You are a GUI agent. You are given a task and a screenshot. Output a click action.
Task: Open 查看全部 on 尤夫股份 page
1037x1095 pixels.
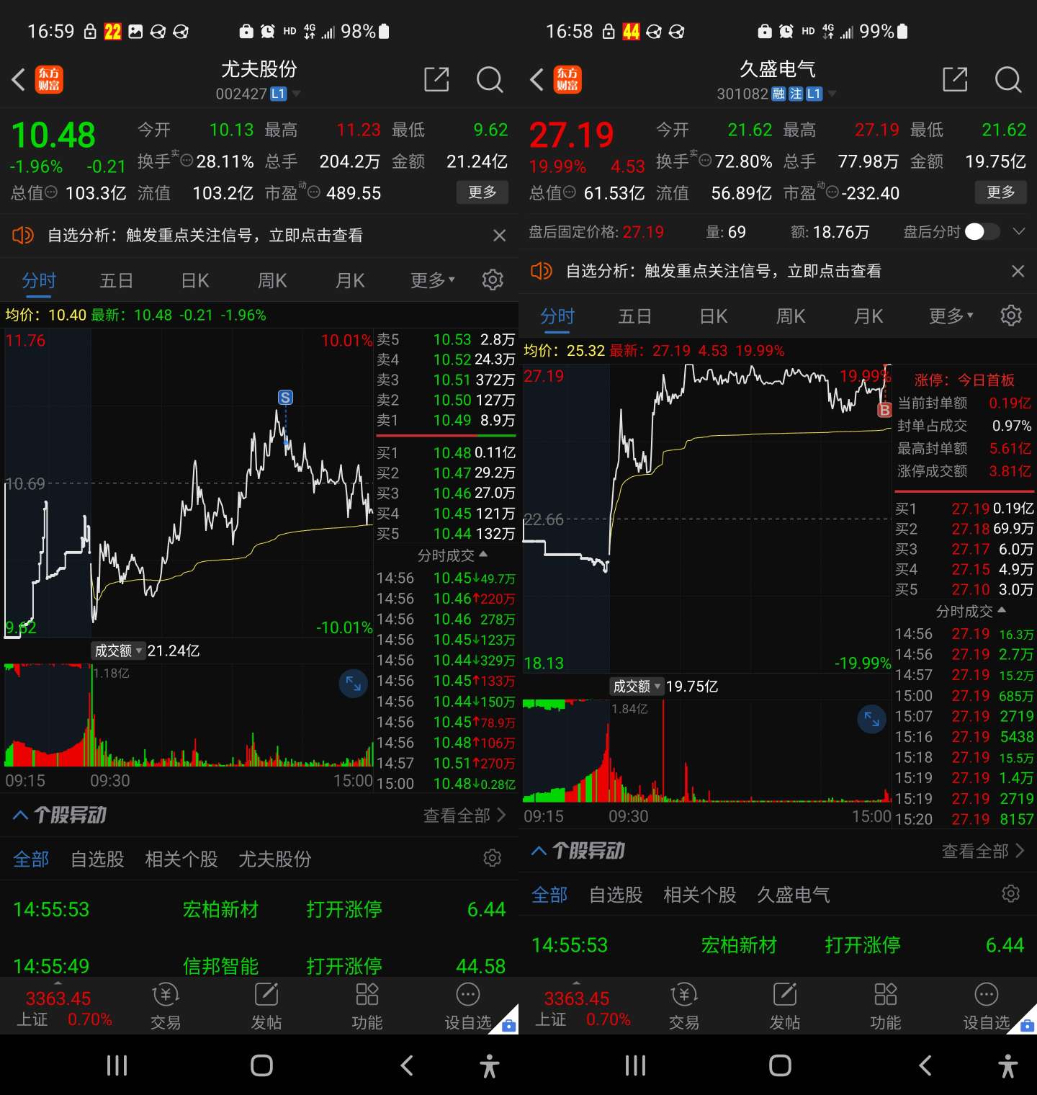[464, 815]
